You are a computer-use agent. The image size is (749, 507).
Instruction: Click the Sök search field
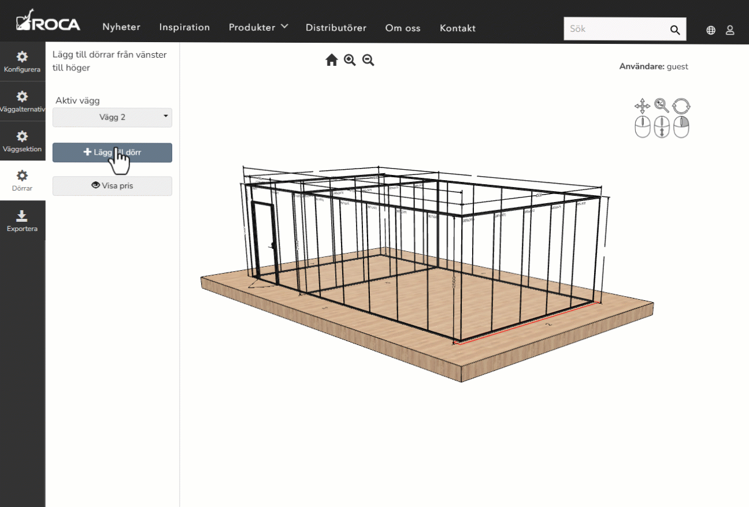click(615, 29)
